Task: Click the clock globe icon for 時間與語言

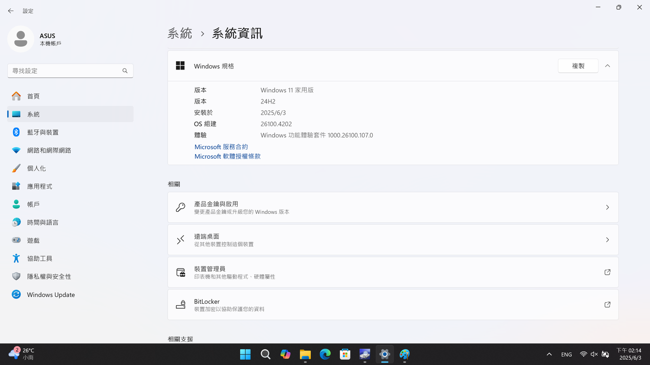Action: 16,223
